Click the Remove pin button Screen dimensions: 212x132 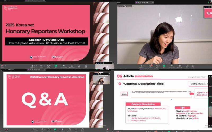[x=128, y=6]
